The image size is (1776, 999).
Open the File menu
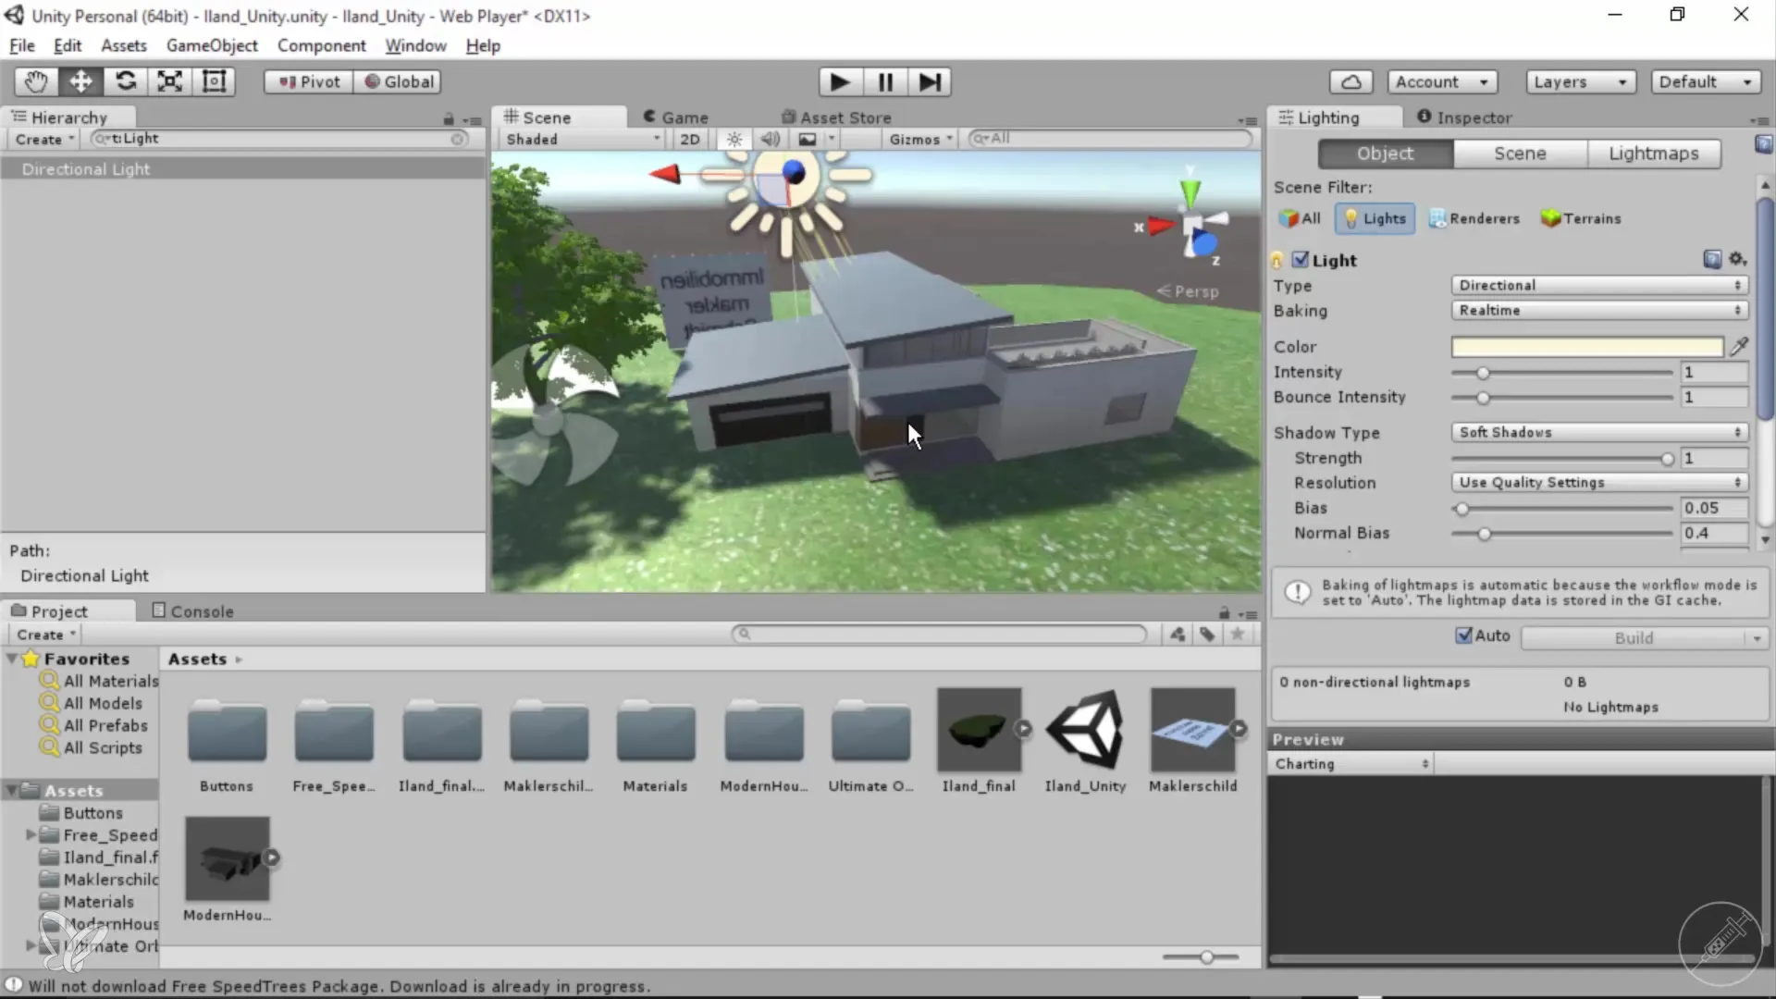pyautogui.click(x=22, y=45)
